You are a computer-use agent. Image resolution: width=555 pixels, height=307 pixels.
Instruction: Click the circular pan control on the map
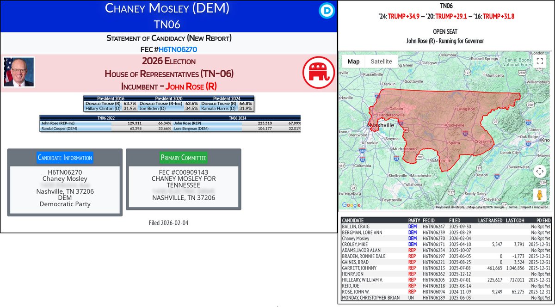539,171
